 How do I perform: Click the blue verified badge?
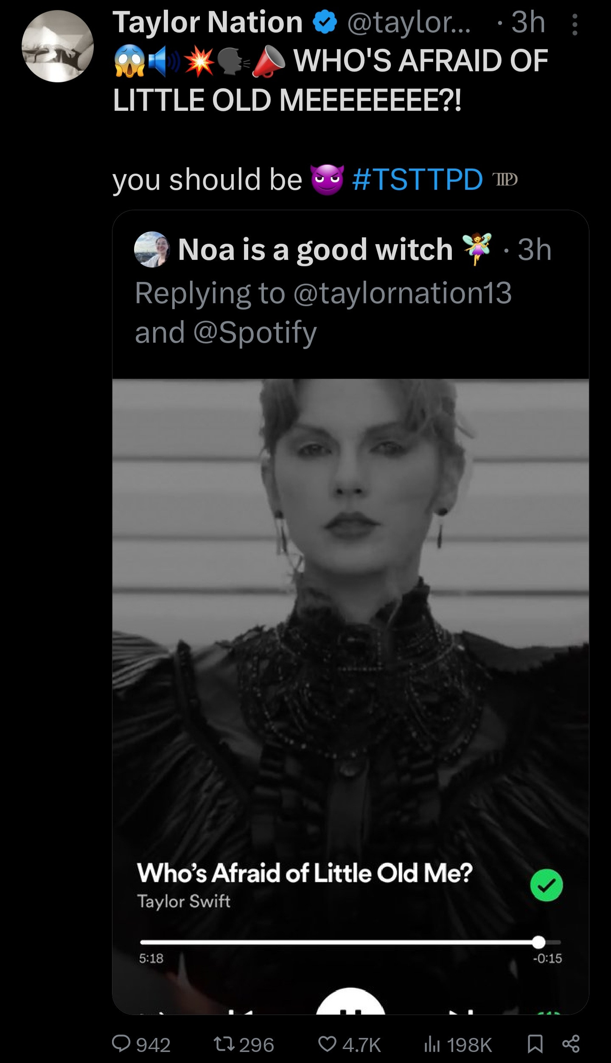pyautogui.click(x=325, y=23)
